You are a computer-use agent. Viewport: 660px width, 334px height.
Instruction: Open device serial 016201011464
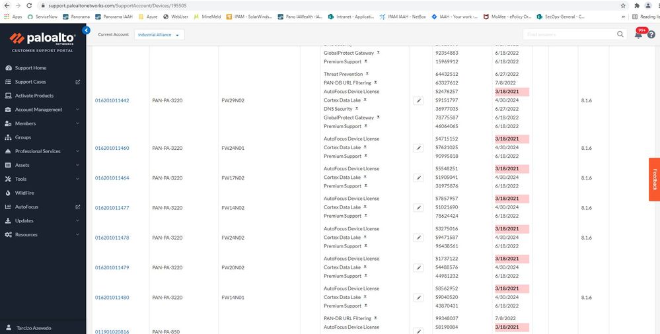[x=112, y=178]
